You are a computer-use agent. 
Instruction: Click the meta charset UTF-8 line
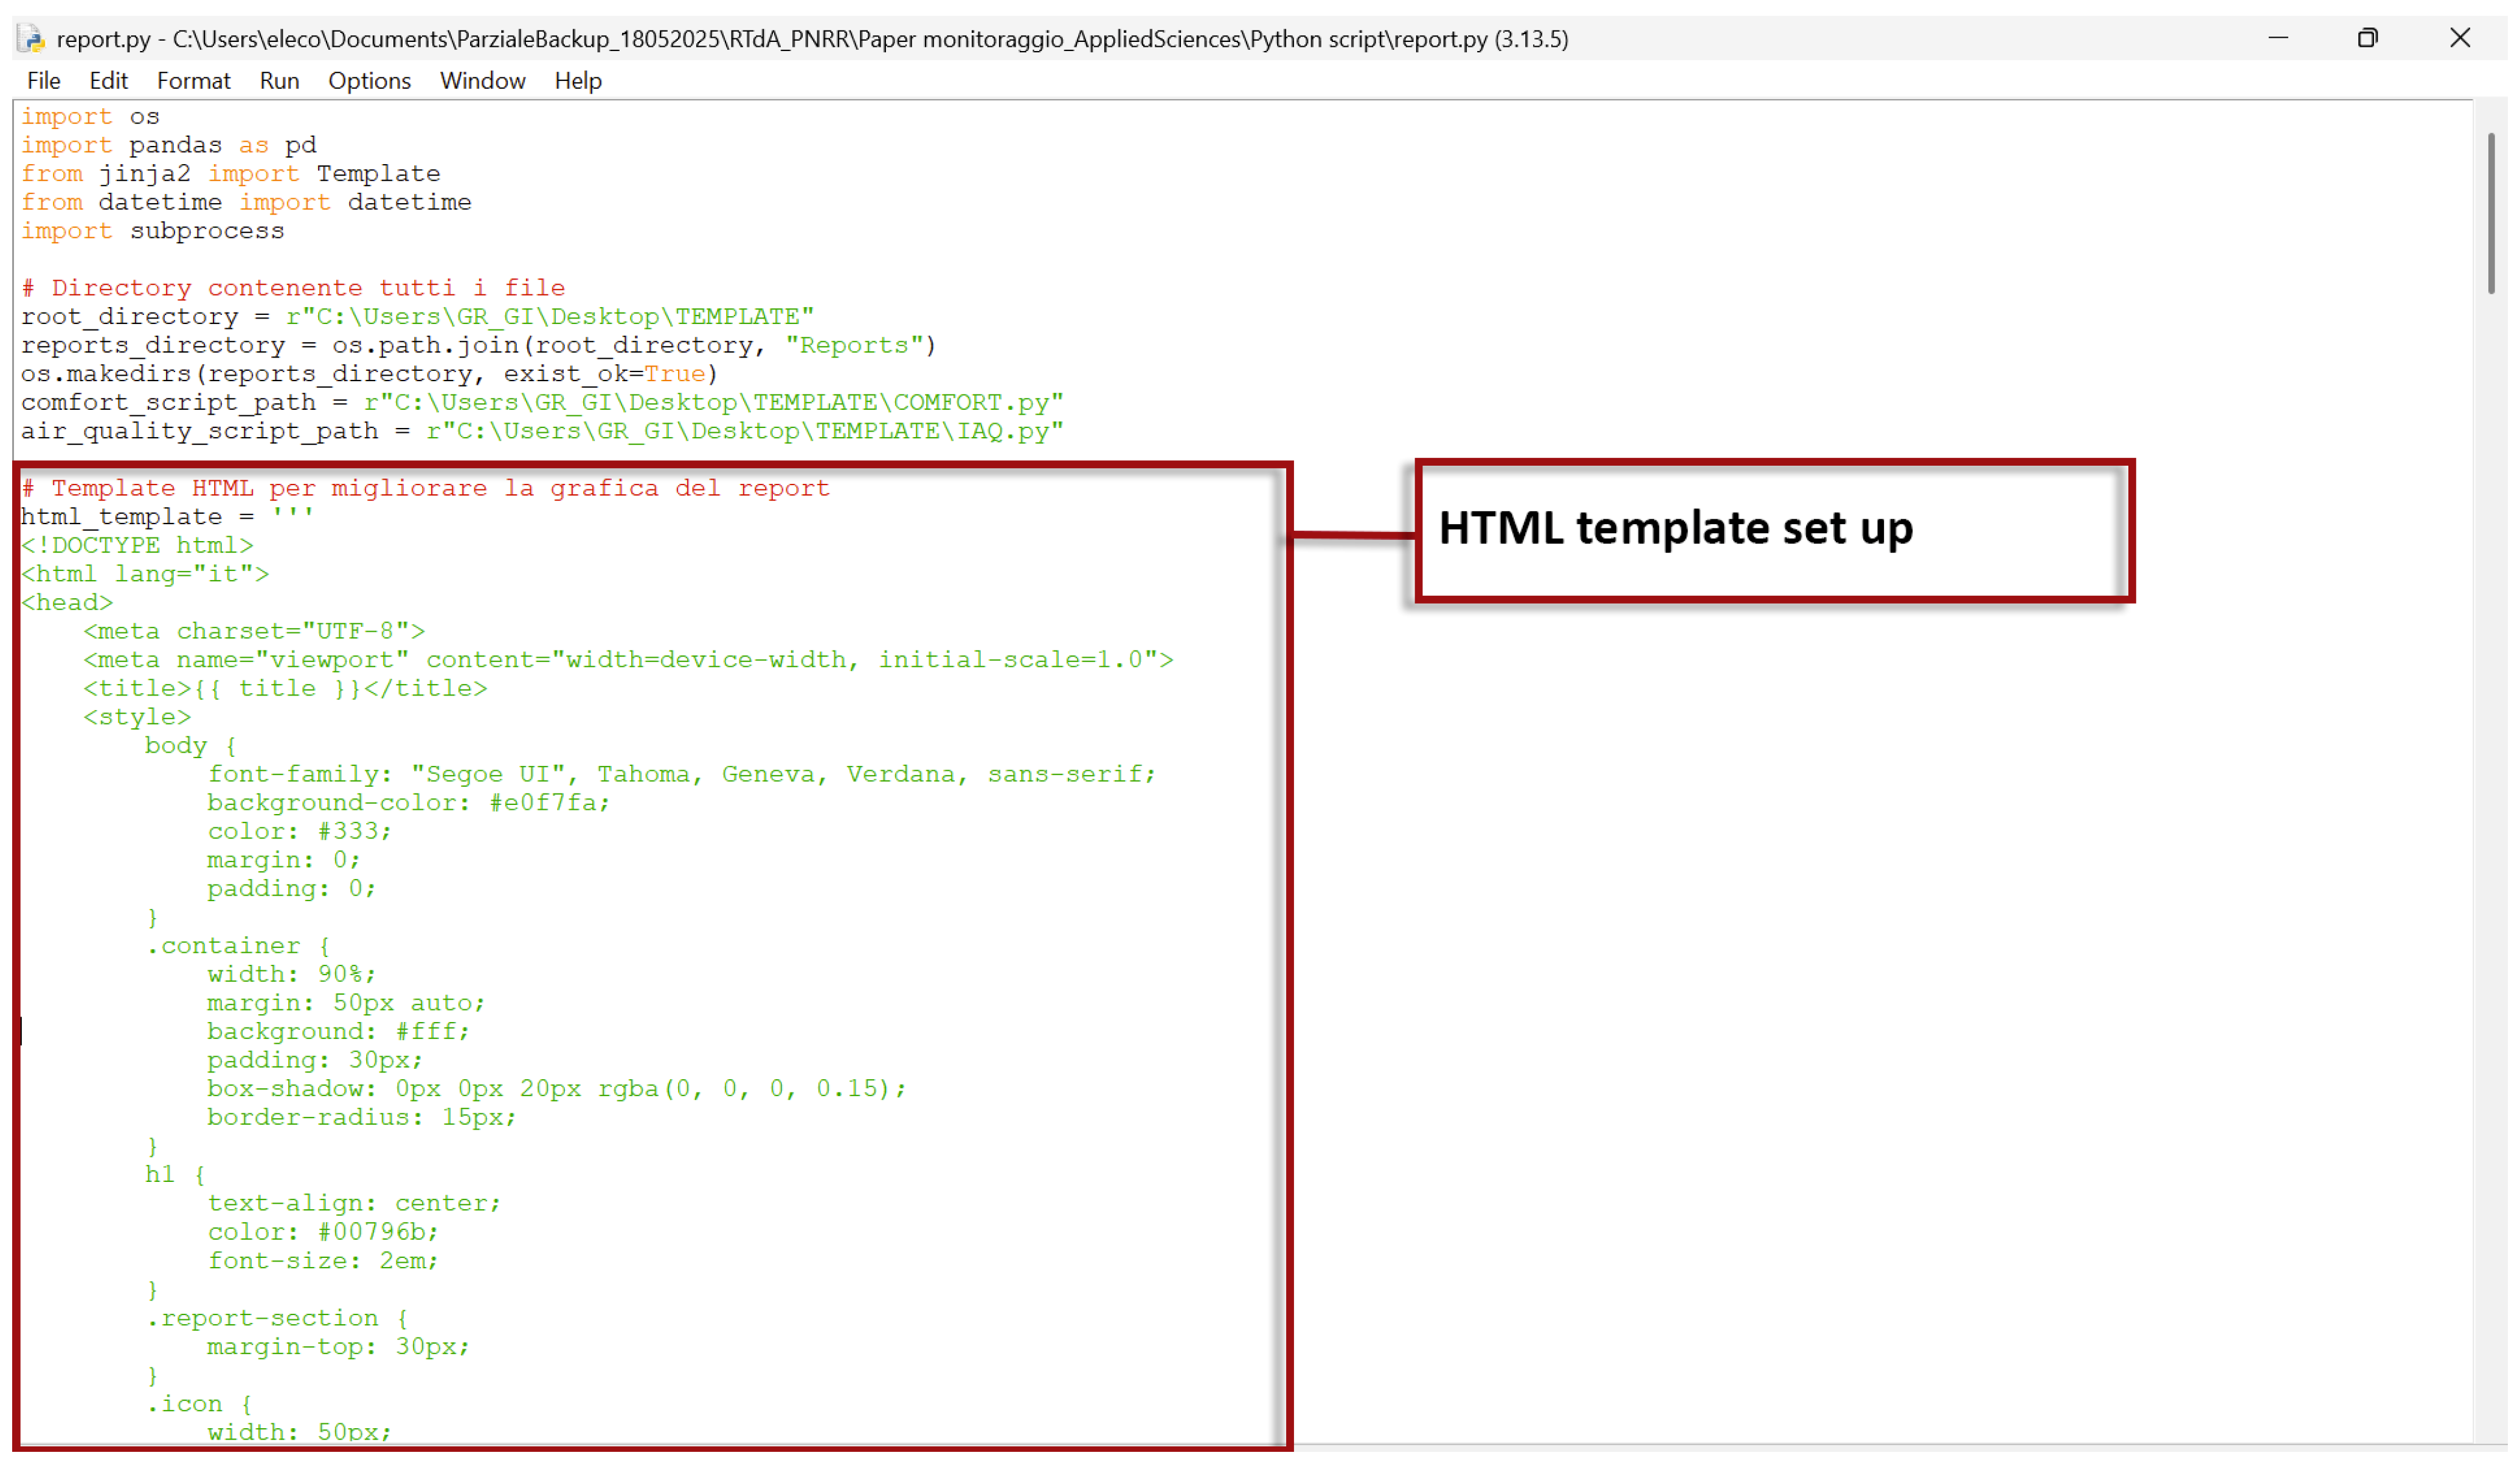click(x=254, y=632)
